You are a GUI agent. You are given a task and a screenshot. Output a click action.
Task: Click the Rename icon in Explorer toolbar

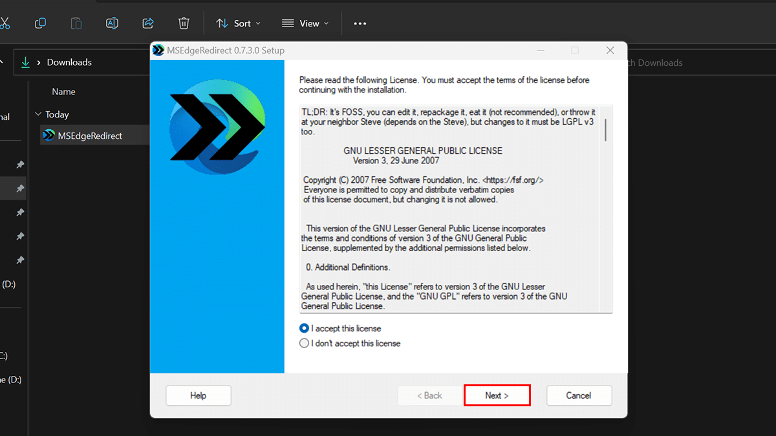pyautogui.click(x=112, y=23)
